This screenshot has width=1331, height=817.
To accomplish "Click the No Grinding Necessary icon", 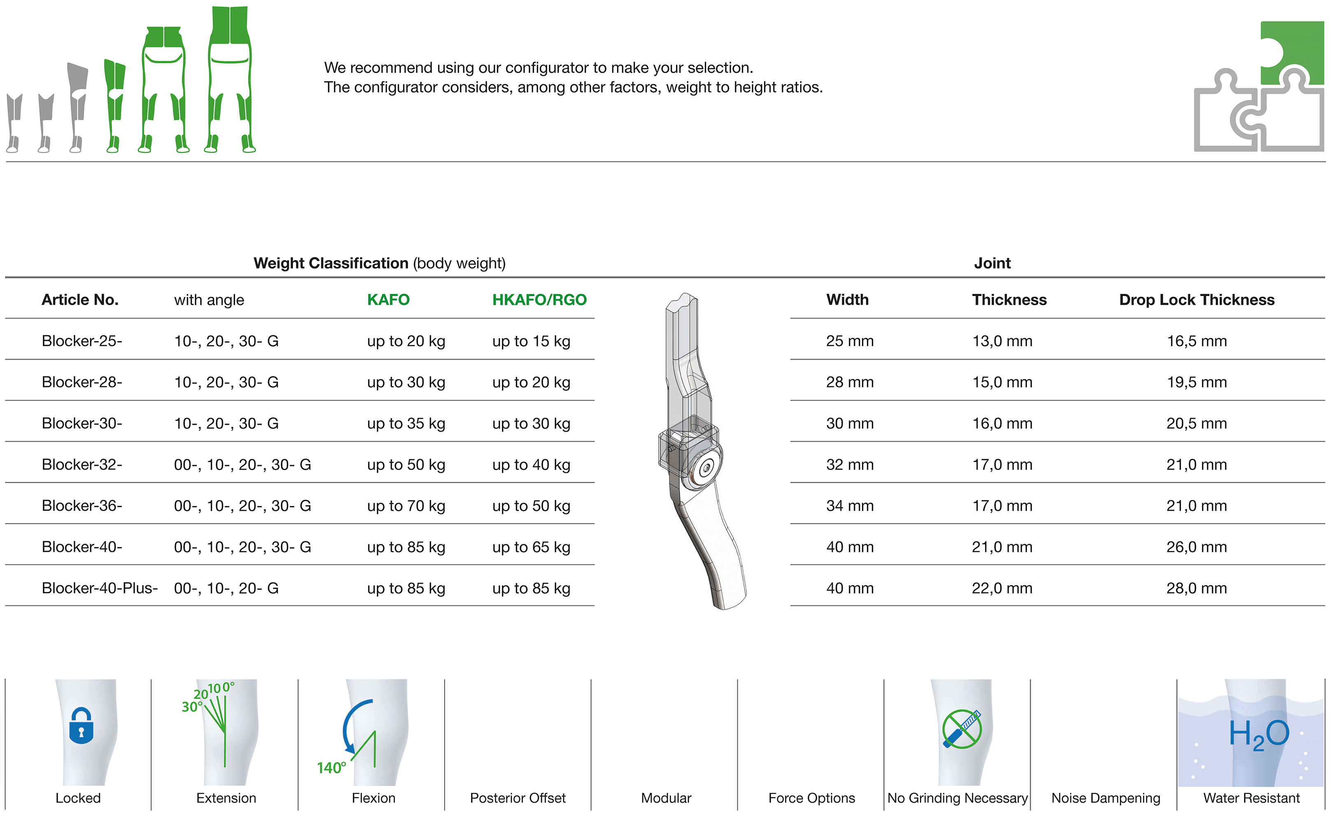I will (x=962, y=731).
